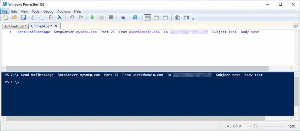Open the Add-ons menu
Screen dimensions: 300x131
(x=64, y=11)
